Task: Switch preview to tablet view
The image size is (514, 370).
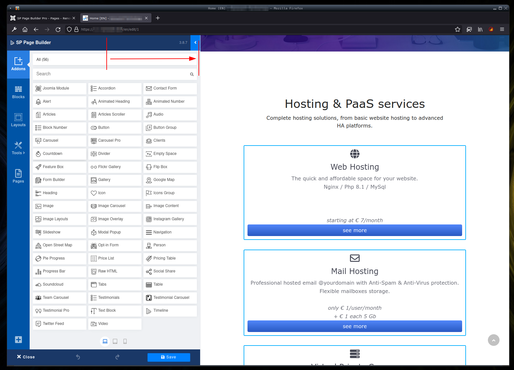Action: pyautogui.click(x=115, y=341)
